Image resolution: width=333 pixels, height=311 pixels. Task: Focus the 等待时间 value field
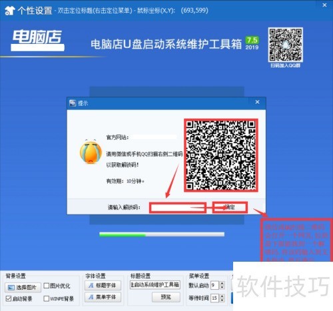tap(214, 298)
